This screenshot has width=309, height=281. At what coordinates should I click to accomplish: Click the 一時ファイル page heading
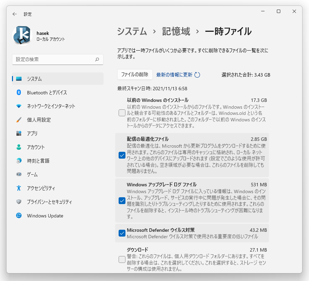[228, 31]
